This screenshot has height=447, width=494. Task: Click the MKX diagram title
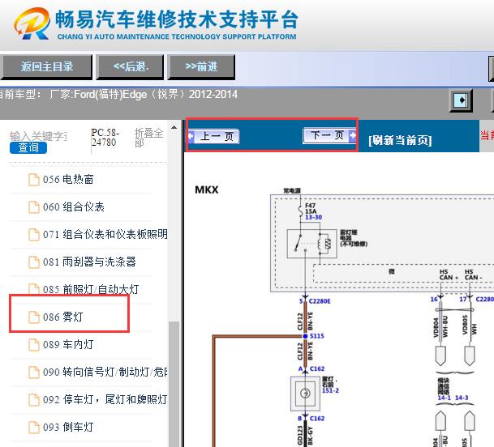click(x=207, y=189)
